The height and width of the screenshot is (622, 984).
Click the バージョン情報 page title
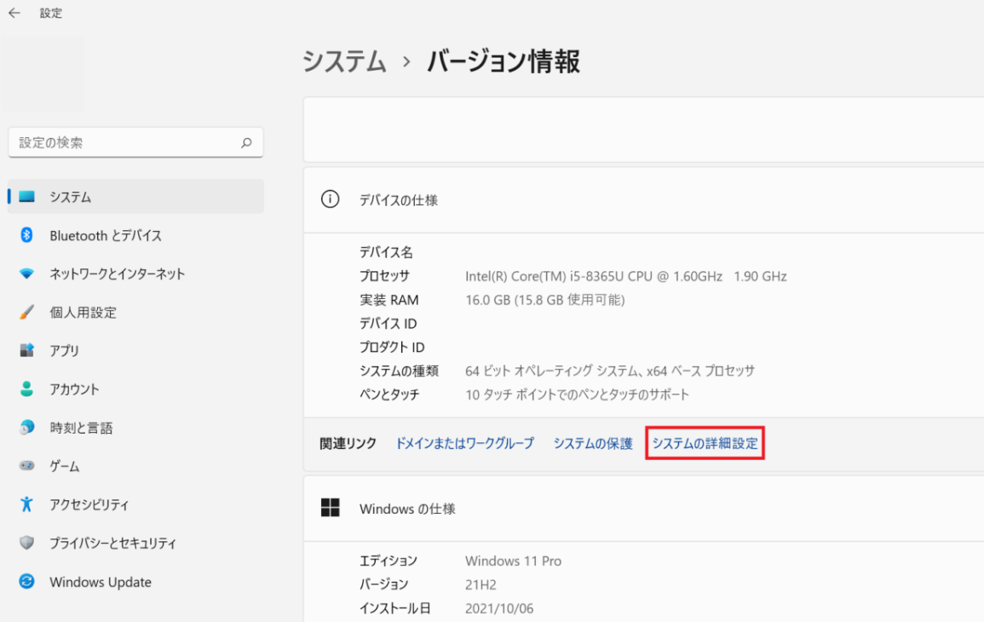504,61
